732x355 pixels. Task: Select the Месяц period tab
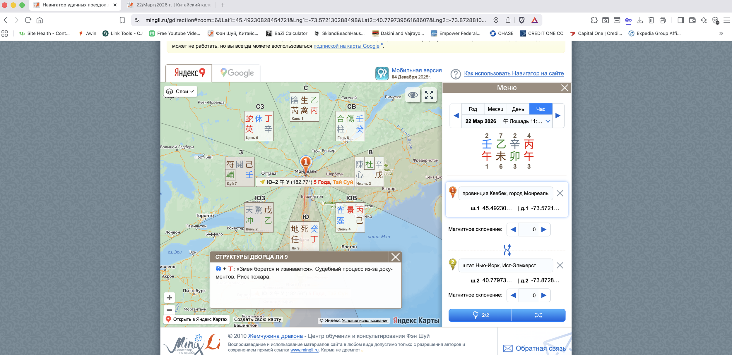495,109
